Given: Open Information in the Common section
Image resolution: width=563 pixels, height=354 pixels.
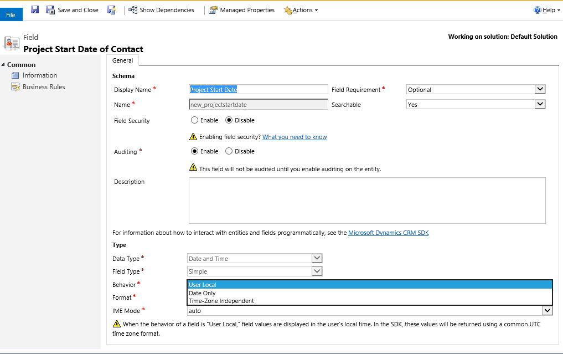Looking at the screenshot, I should tap(39, 75).
